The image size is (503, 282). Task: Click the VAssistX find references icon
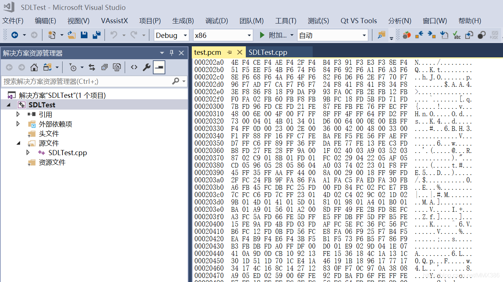point(482,35)
